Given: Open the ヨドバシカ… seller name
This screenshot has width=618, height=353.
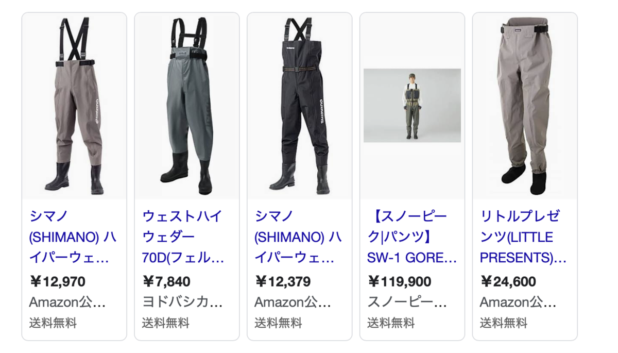Looking at the screenshot, I should coord(182,302).
